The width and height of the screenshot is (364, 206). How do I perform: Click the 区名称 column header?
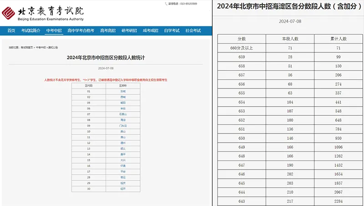(123, 86)
